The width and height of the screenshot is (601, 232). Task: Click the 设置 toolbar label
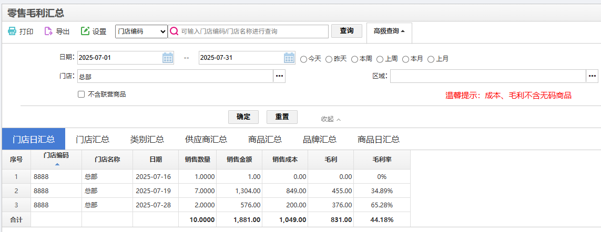coord(99,32)
